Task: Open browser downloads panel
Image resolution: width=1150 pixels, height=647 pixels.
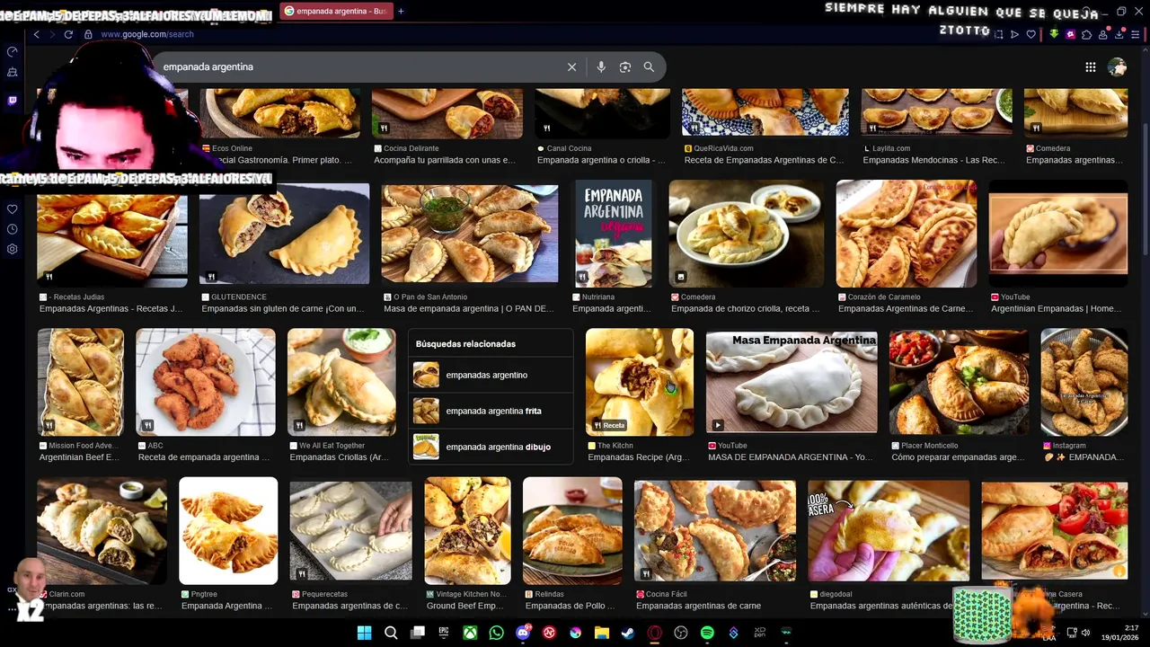Action: click(1119, 34)
